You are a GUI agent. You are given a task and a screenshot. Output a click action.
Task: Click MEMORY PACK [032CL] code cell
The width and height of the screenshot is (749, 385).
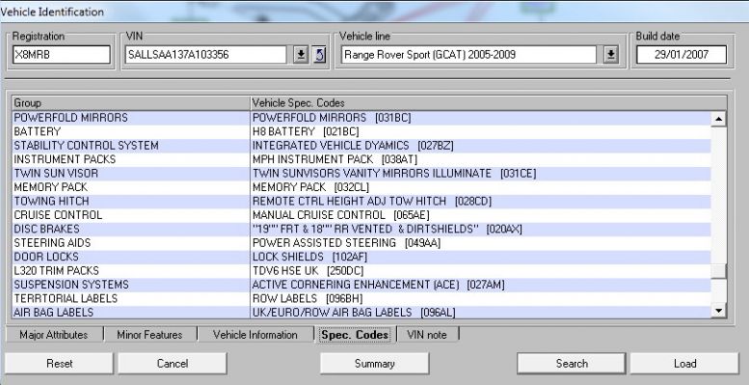481,187
